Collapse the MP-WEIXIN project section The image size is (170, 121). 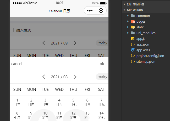click(x=135, y=10)
